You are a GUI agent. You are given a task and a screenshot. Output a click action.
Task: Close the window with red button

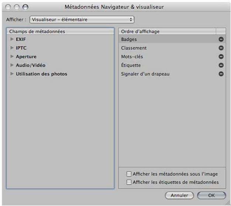(8, 7)
